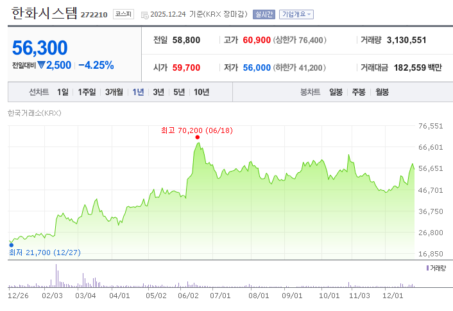
Task: Click the blue down-triangle price change icon
Action: point(41,65)
